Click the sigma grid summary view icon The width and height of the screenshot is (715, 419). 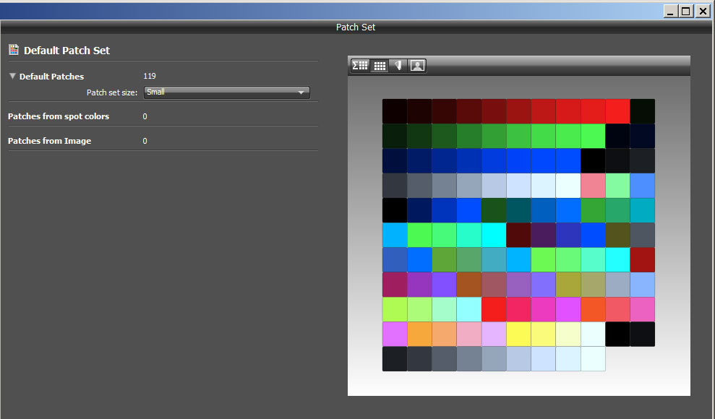(x=360, y=66)
